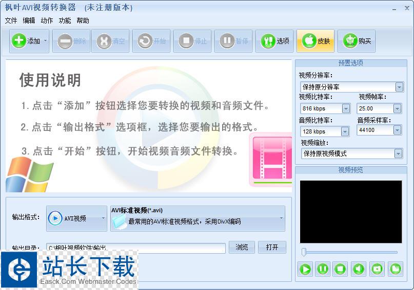Viewport: 414px width, 290px height.
Task: Open the Action (动作) menu
Action: coord(47,20)
